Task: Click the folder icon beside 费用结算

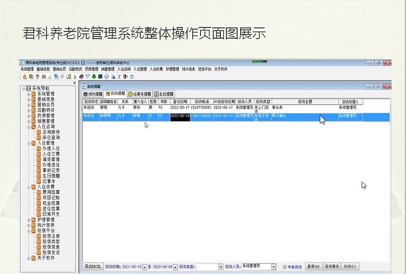Action: tap(39, 192)
